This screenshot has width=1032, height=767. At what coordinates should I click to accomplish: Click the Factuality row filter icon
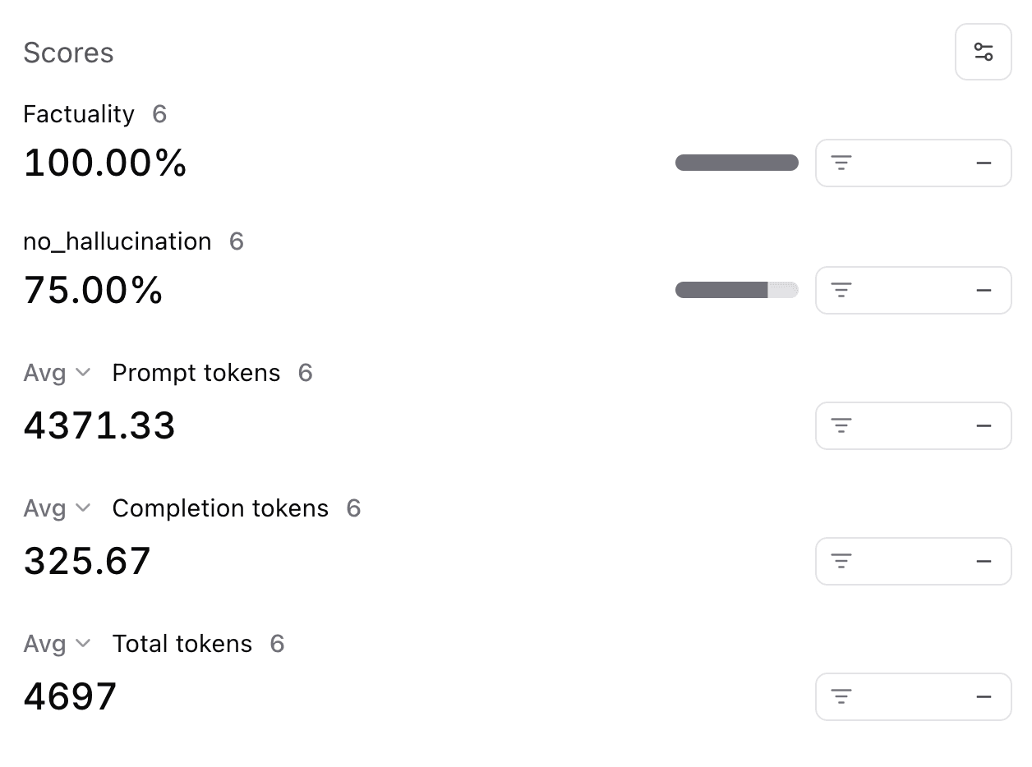click(841, 163)
